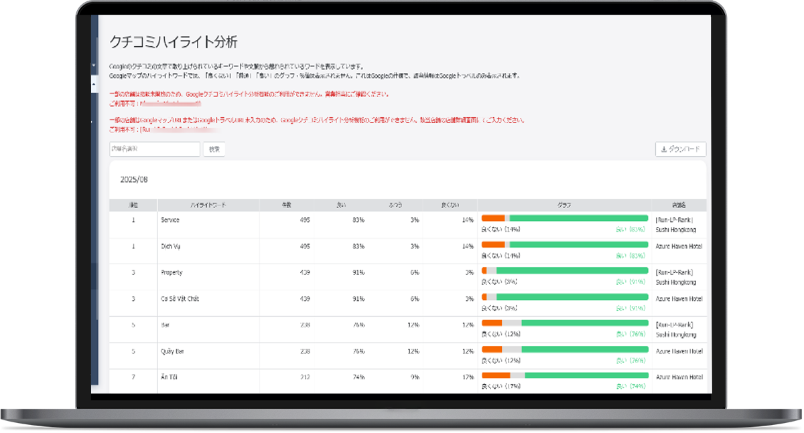Click the 2025/08 period heading
Viewport: 804px width, 433px height.
[x=133, y=180]
